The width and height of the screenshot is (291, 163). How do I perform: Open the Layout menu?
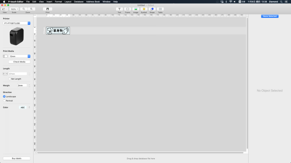pyautogui.click(x=68, y=2)
